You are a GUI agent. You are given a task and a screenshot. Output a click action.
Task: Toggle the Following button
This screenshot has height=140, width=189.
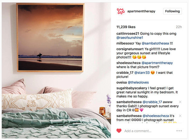point(173,11)
